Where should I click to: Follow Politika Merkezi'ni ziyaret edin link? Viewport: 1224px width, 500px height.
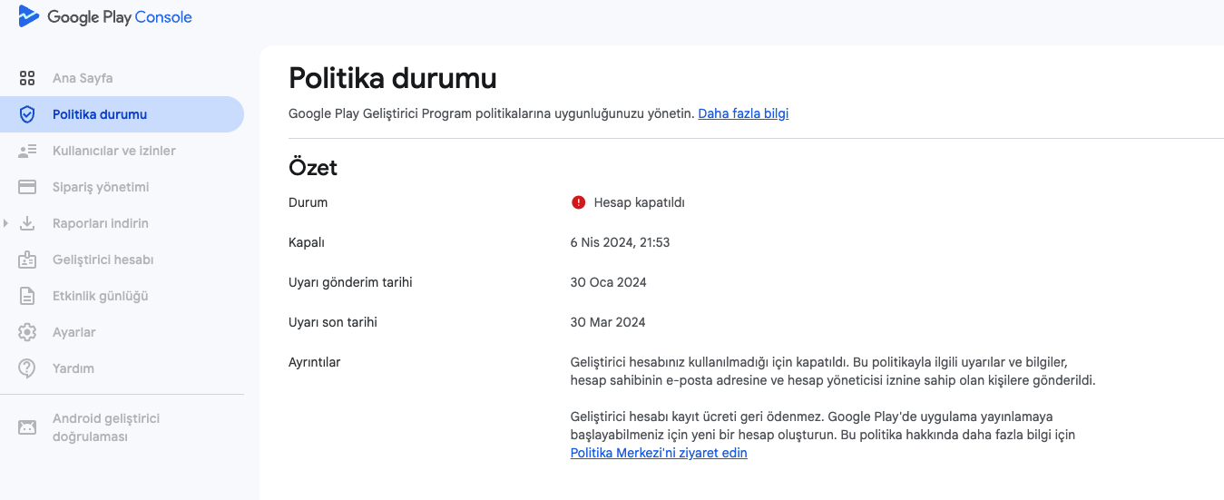click(659, 453)
